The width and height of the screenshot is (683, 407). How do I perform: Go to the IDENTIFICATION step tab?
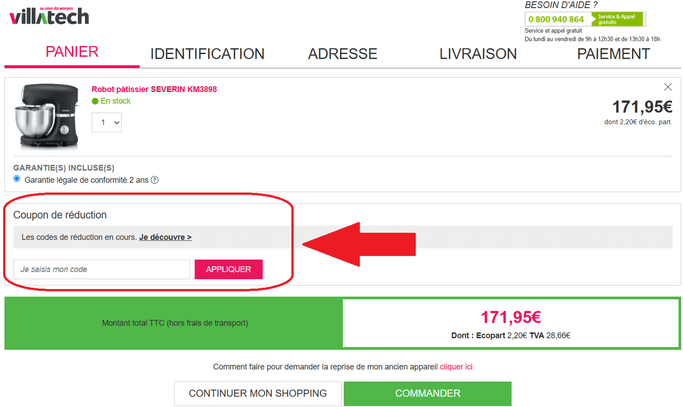[207, 54]
